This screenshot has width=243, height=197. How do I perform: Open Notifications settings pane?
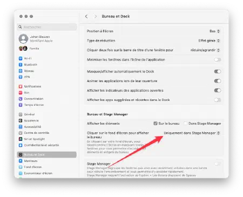[x=47, y=86]
